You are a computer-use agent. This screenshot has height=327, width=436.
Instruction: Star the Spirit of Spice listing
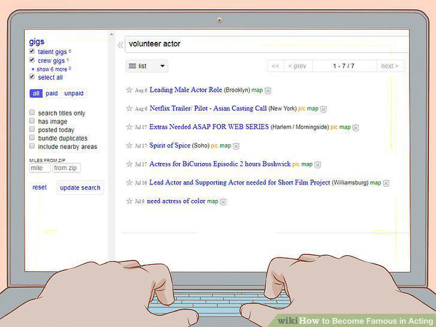[x=129, y=146]
